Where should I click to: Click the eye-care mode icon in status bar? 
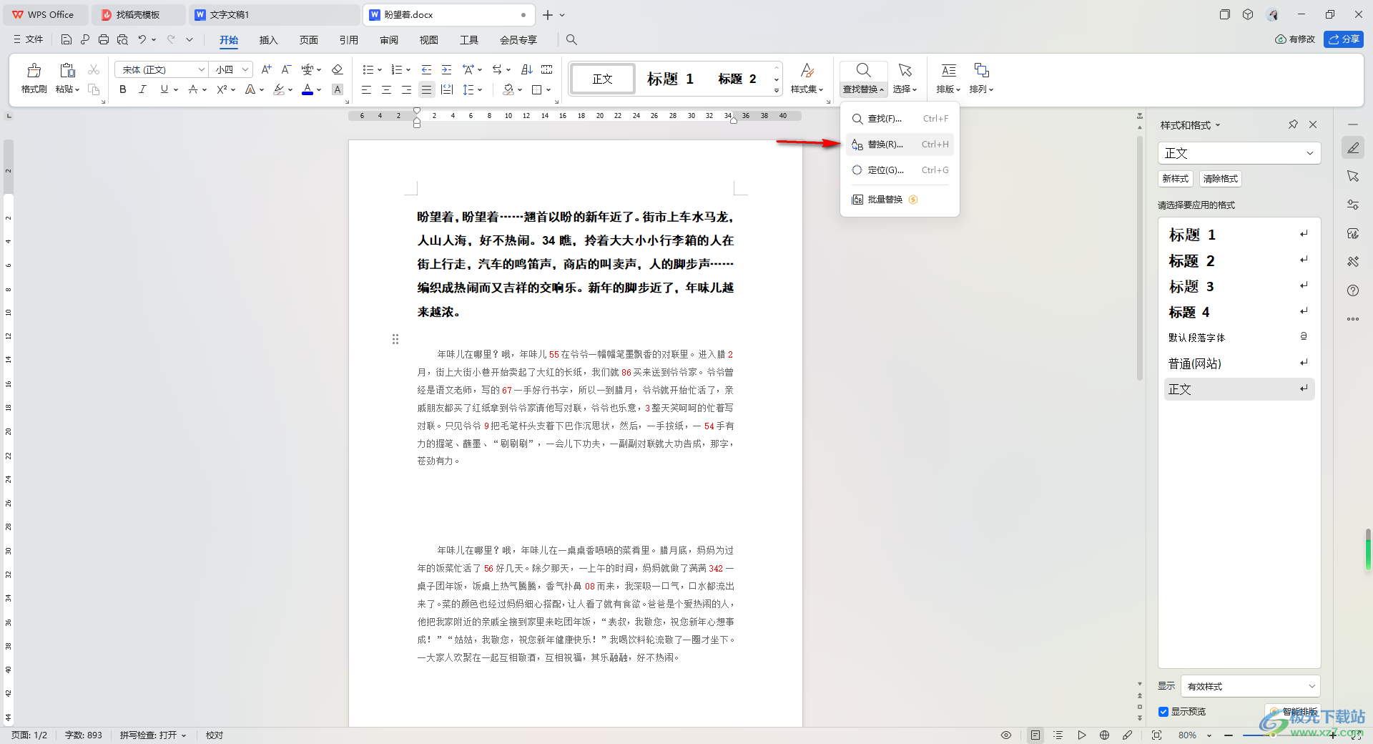1006,735
